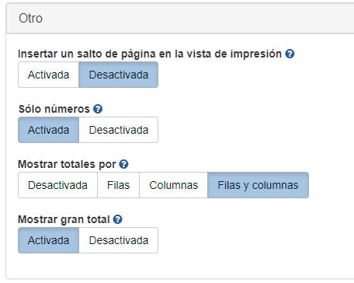Show help icon next to Sólo números

98,109
